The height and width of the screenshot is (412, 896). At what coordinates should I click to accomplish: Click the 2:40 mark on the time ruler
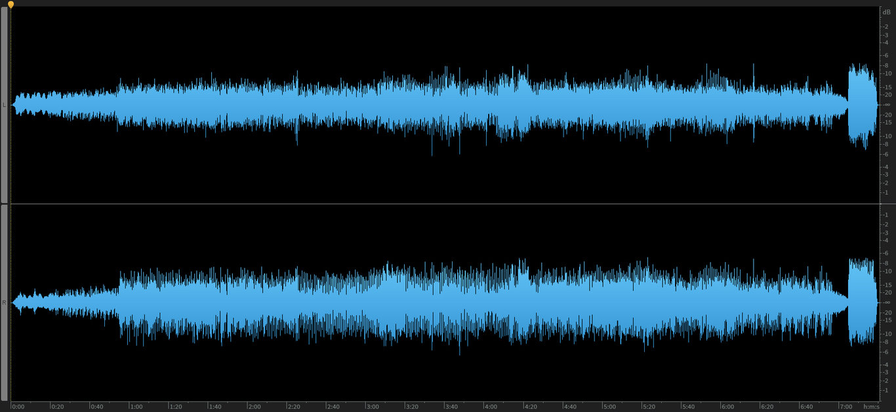click(x=333, y=407)
